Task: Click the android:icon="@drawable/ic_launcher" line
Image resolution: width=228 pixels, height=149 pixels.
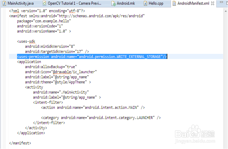Action: click(61, 72)
